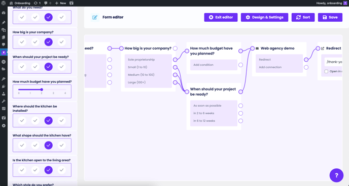Open Plugins icon in sidebar
The width and height of the screenshot is (349, 186).
pos(4,86)
